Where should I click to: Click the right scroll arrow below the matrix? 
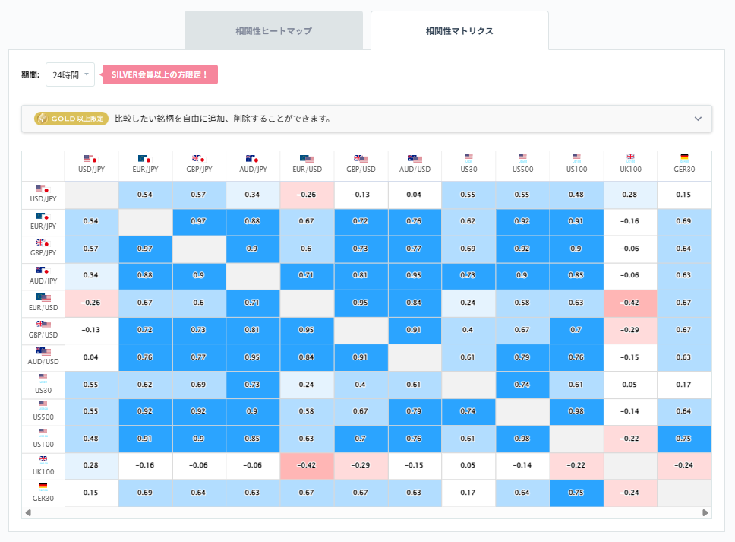pos(704,514)
